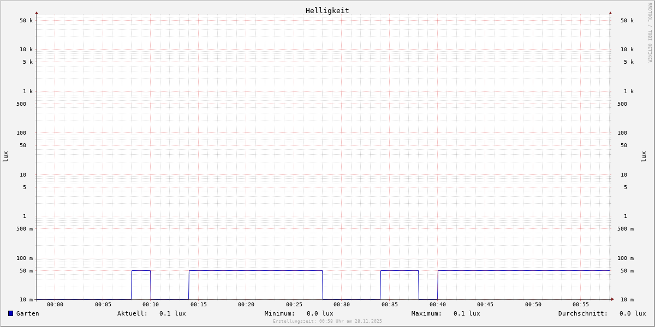Click the 00:00 time axis label
Screen dimensions: 655x327
click(x=55, y=305)
